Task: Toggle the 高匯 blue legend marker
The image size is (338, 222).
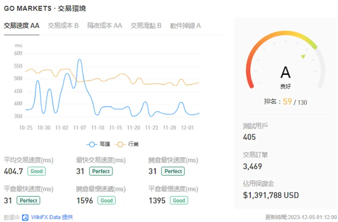Action: pyautogui.click(x=92, y=144)
